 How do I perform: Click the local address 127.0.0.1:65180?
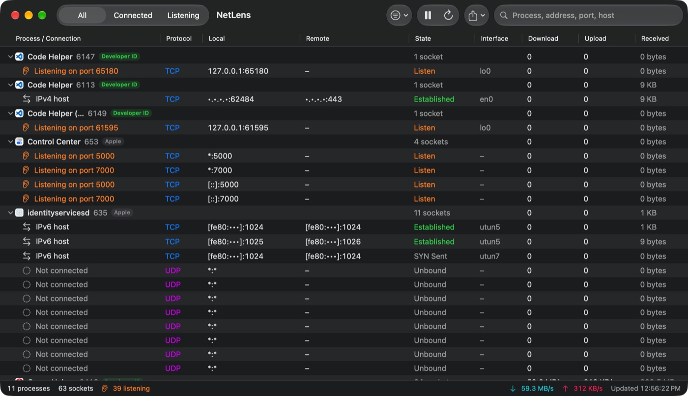(238, 71)
